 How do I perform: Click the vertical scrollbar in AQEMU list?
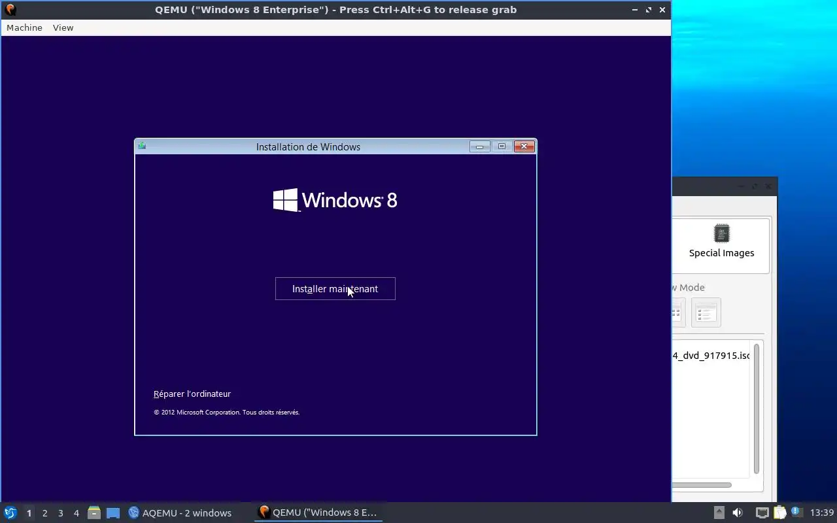click(757, 409)
